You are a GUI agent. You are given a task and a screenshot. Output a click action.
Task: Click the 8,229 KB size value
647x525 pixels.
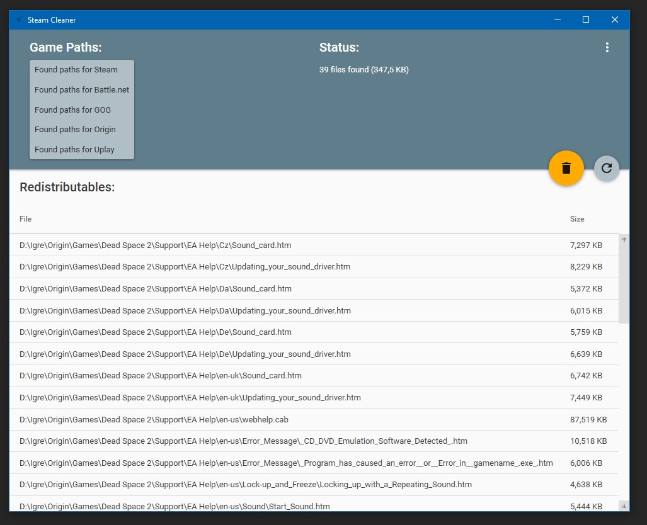click(x=586, y=267)
